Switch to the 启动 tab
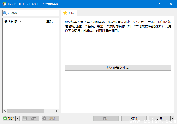This screenshot has width=177, height=124. (69, 13)
